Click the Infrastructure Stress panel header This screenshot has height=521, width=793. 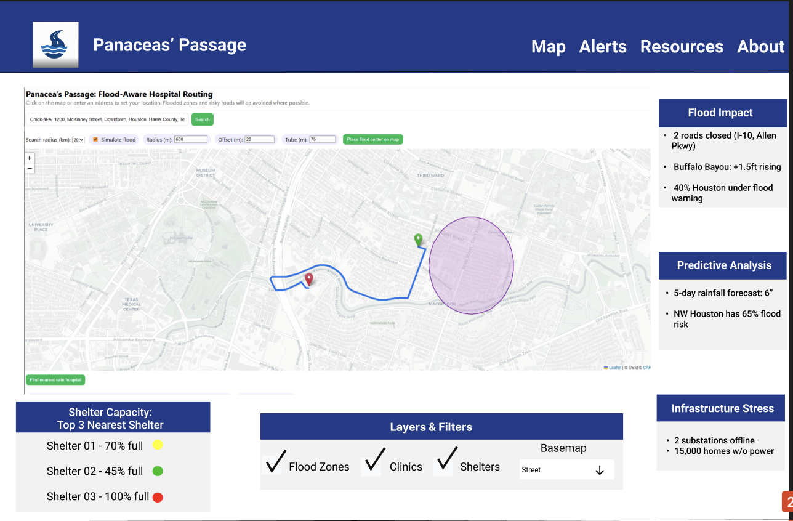coord(721,408)
